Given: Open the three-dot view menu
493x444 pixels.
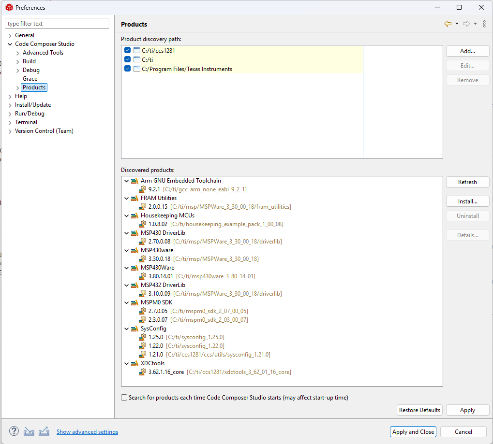Looking at the screenshot, I should [484, 24].
